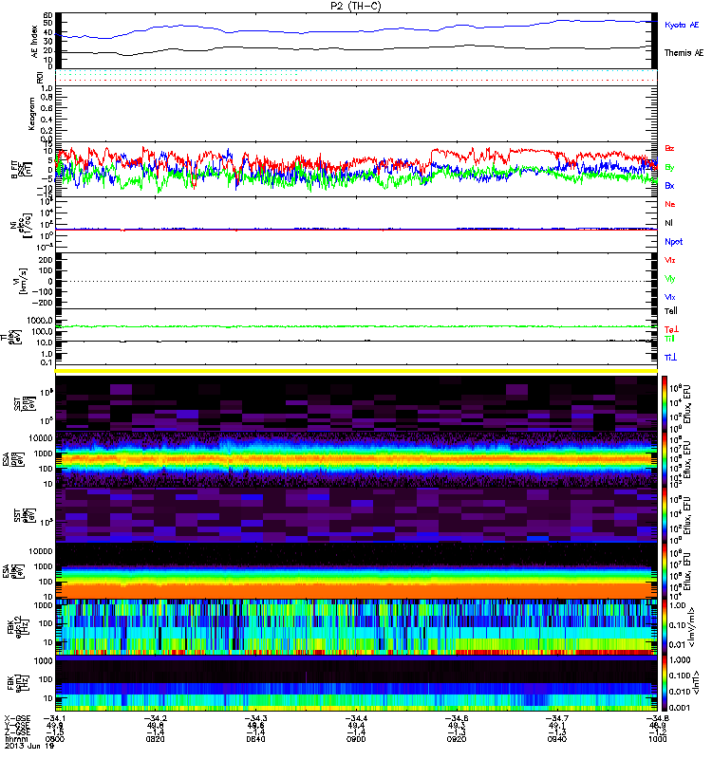Click the red "Bz" legend label

(x=669, y=149)
